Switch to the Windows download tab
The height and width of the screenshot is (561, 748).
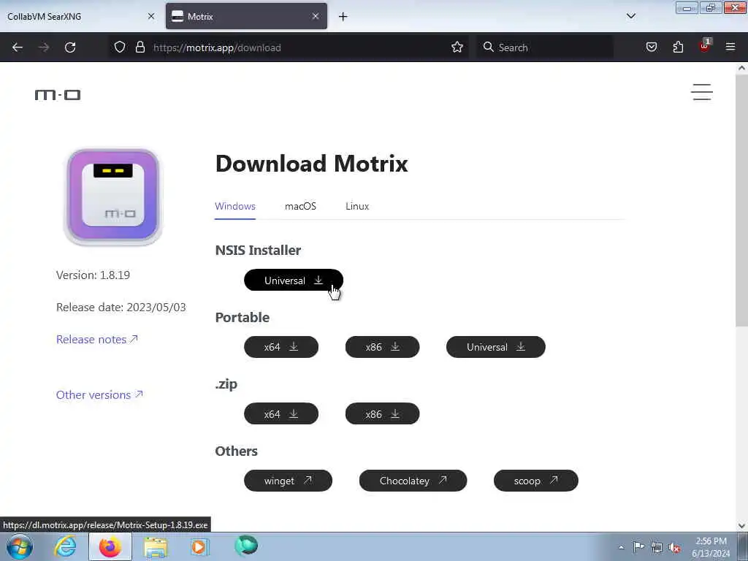tap(235, 206)
